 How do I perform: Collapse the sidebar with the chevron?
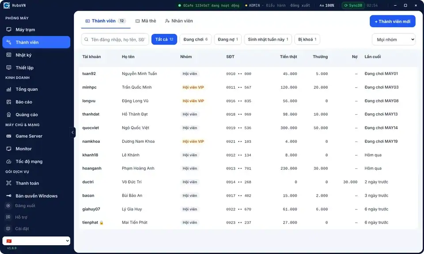(72, 133)
